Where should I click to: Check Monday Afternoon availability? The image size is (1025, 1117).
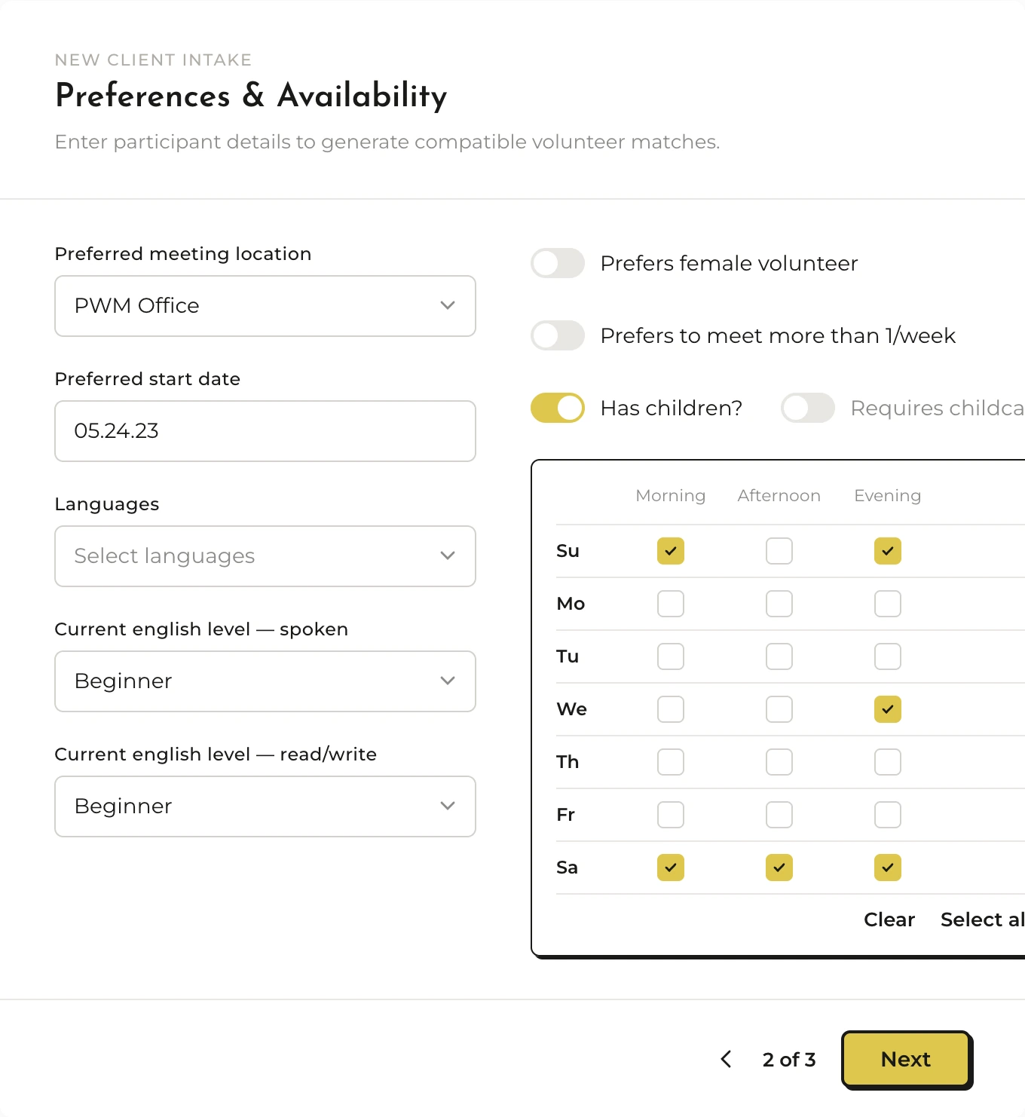[779, 604]
